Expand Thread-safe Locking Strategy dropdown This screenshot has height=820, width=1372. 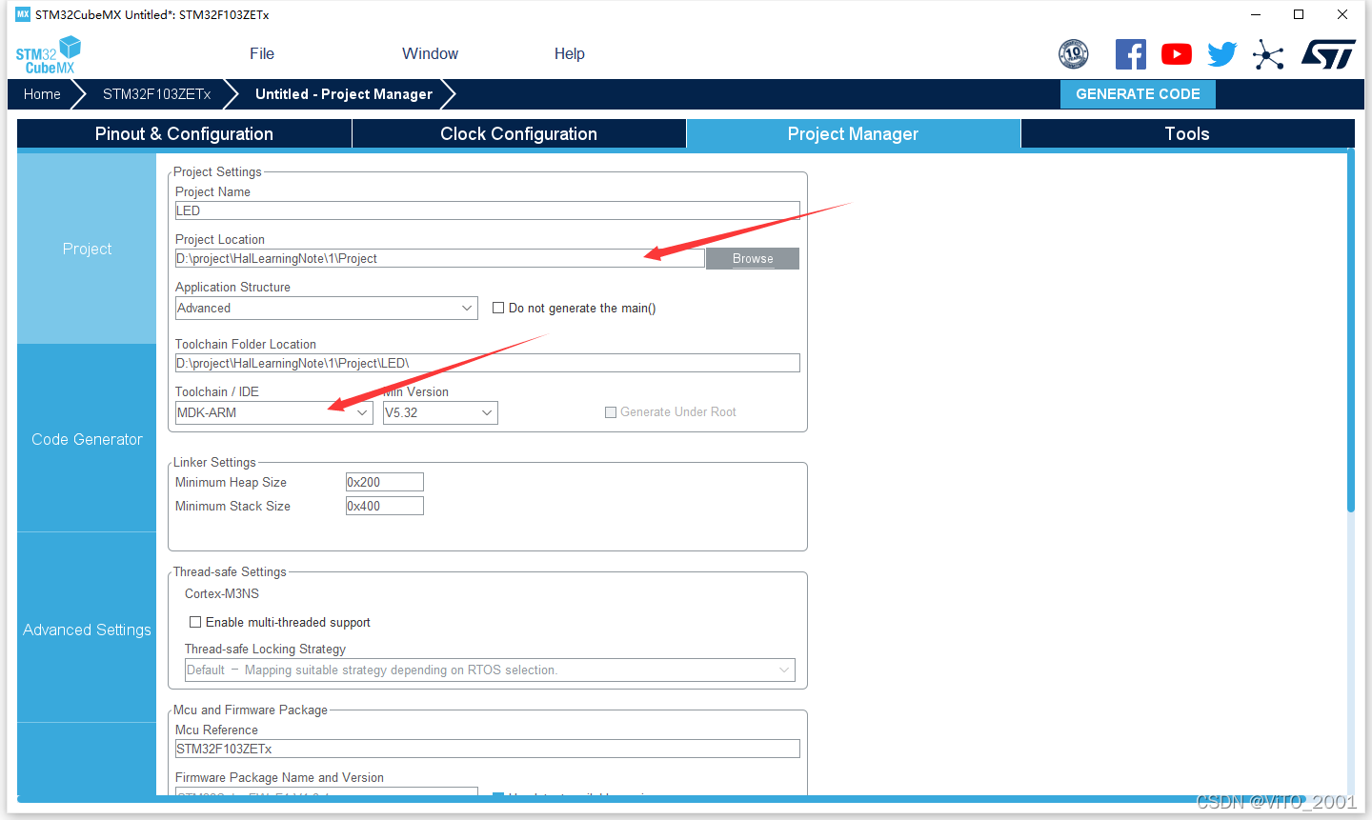[x=490, y=670]
